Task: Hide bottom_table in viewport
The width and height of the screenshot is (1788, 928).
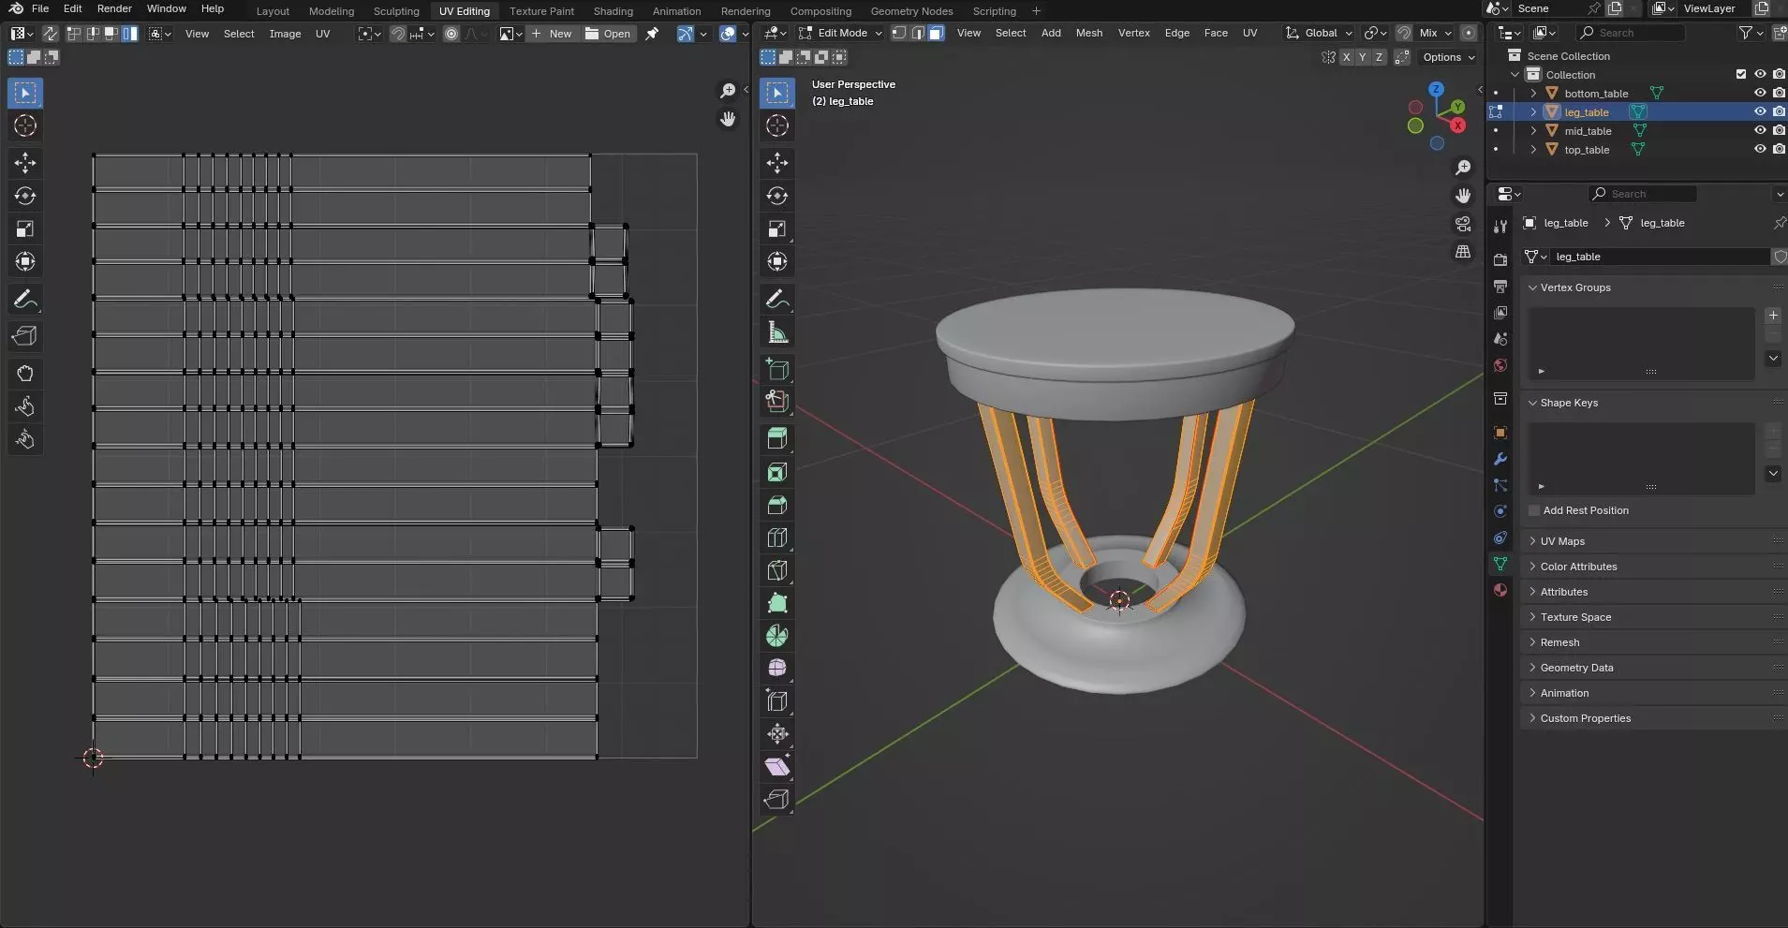Action: tap(1760, 93)
